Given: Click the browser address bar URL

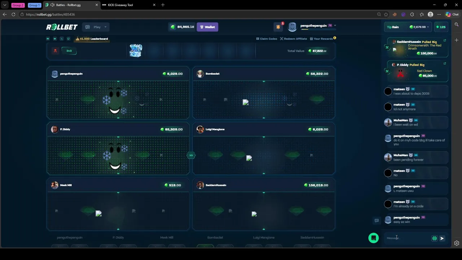Looking at the screenshot, I should click(50, 14).
